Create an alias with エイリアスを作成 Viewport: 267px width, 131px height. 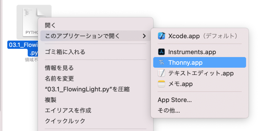pyautogui.click(x=68, y=111)
